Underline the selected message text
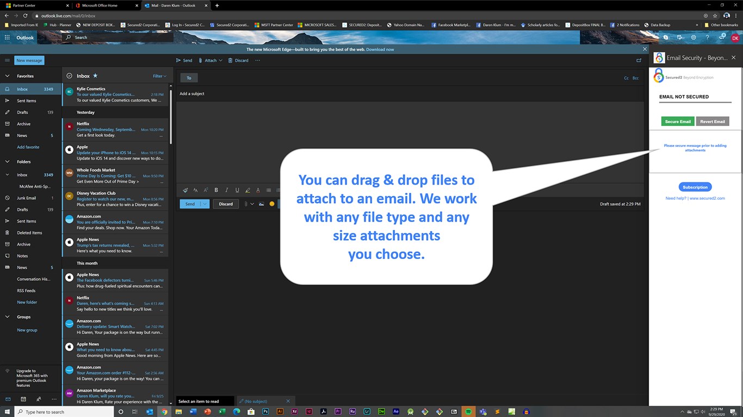 237,190
